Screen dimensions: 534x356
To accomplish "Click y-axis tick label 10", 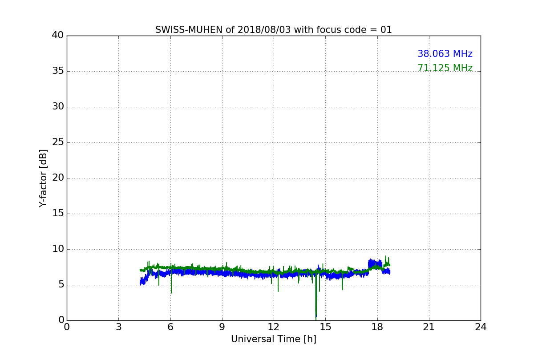I will click(58, 249).
